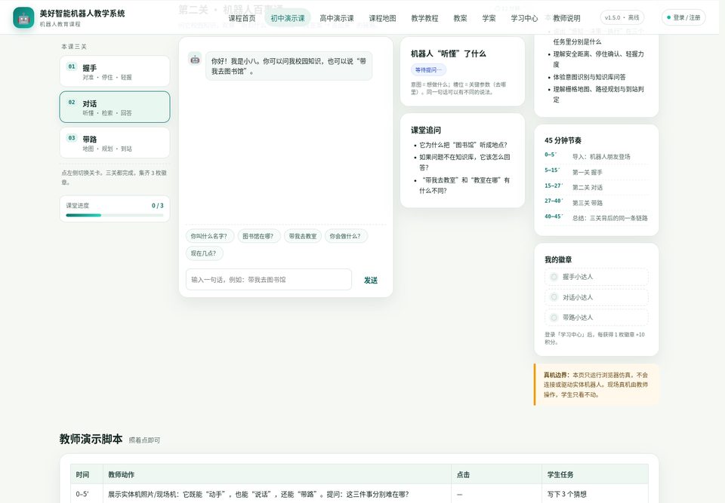Open the 初中演示课 tab

288,18
